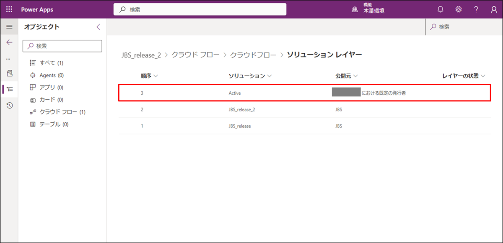Screen dimensions: 503x243
Task: Open 公開元 column header dropdown
Action: 346,76
